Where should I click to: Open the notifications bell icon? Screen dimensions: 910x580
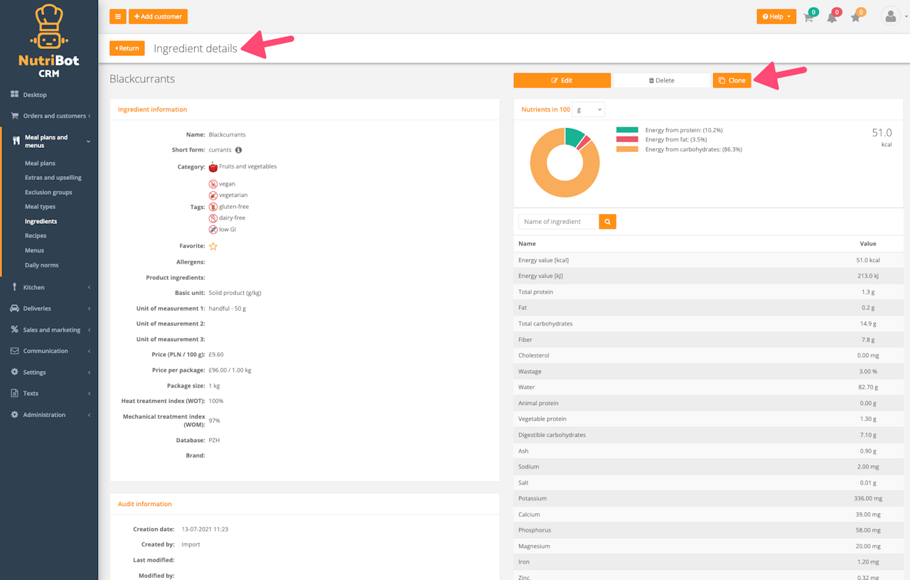click(832, 18)
